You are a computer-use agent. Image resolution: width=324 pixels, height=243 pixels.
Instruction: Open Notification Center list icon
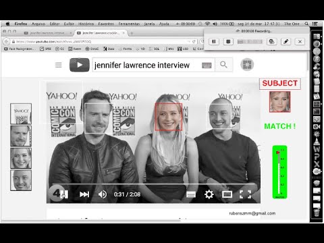(315, 24)
